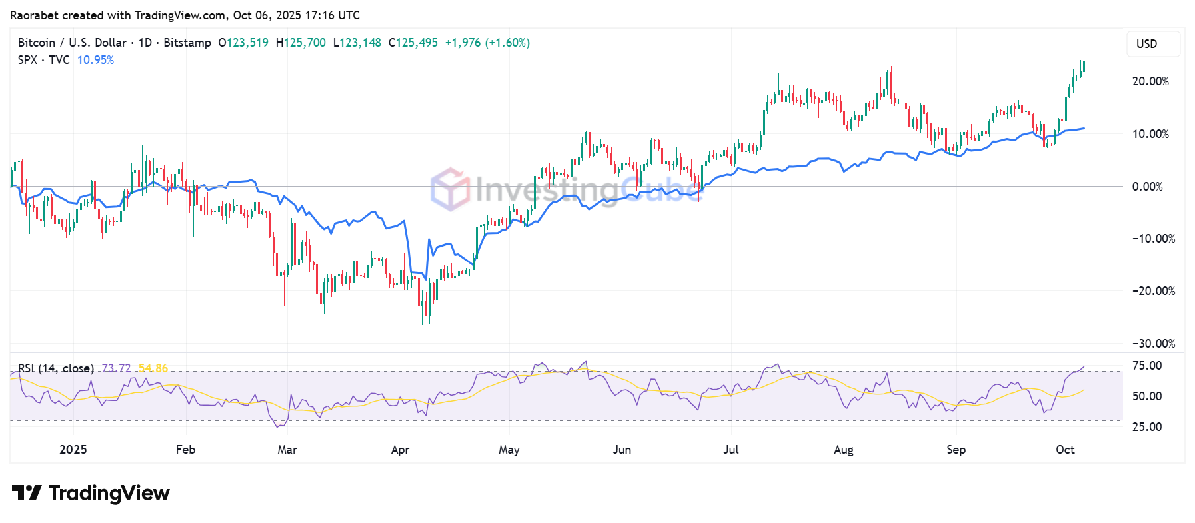This screenshot has width=1195, height=523.
Task: Click the Apr label on time axis
Action: tap(400, 450)
